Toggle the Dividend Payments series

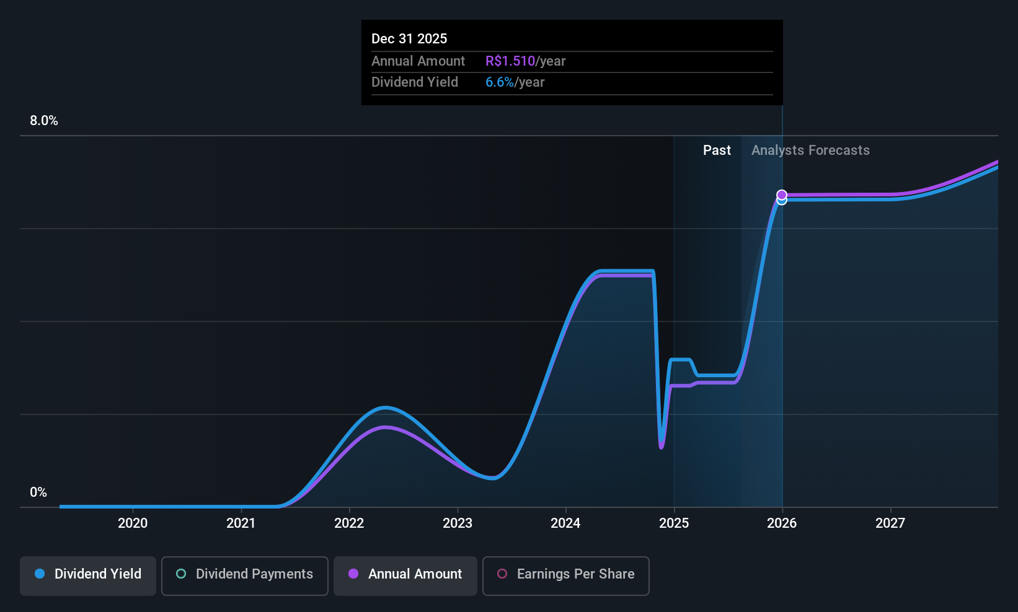pyautogui.click(x=245, y=576)
